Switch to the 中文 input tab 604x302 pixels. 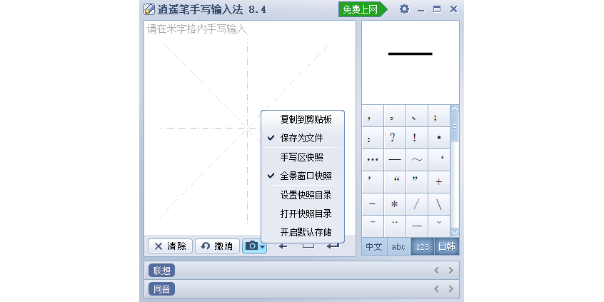[374, 247]
